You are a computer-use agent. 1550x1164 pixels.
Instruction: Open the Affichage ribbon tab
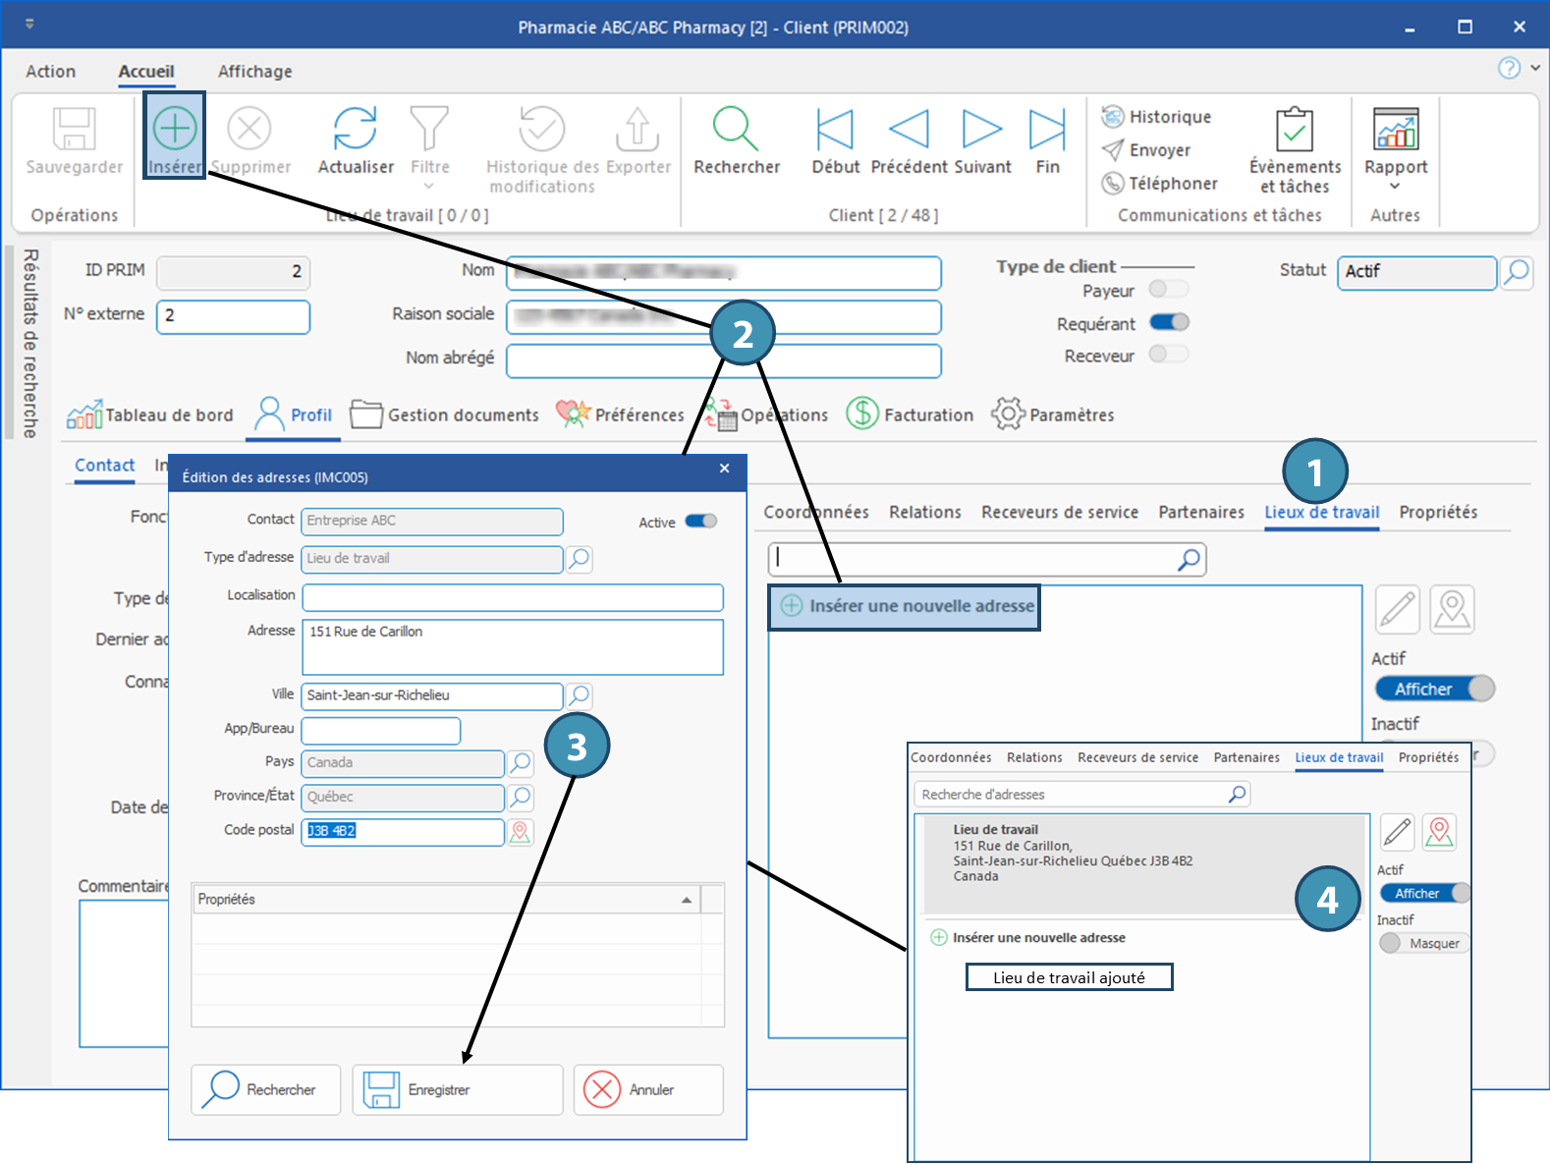click(254, 72)
